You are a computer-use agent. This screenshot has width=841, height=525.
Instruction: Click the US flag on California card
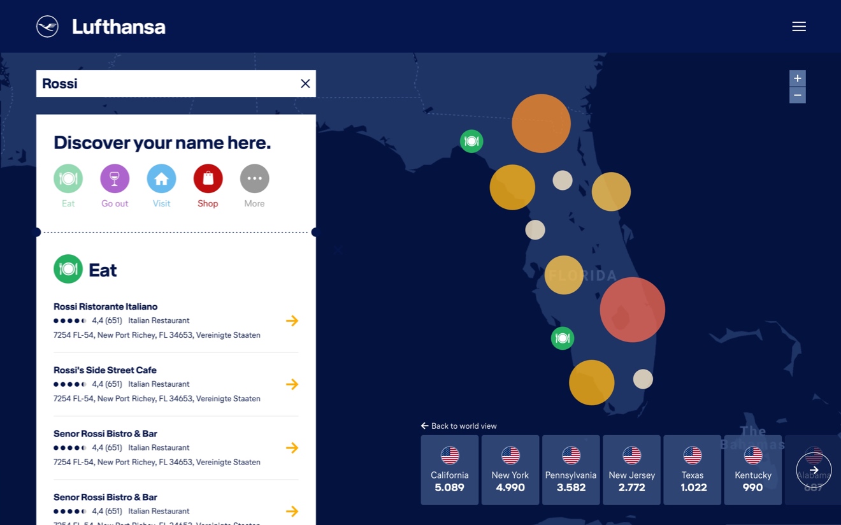point(450,456)
